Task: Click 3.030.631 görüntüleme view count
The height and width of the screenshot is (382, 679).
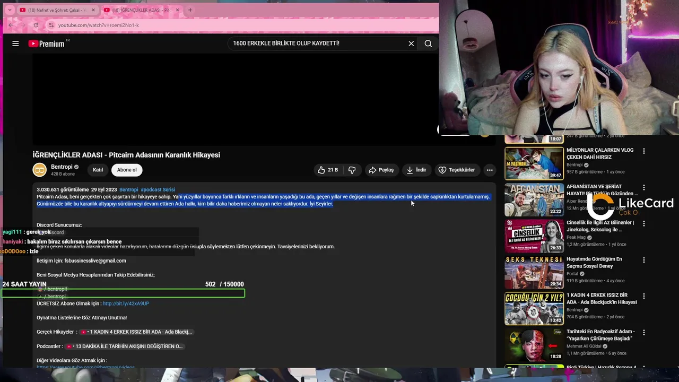Action: [63, 189]
